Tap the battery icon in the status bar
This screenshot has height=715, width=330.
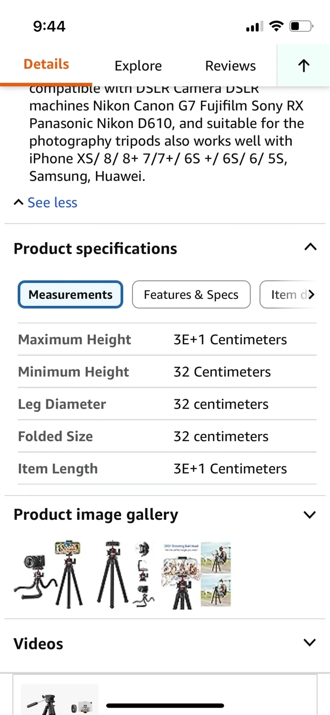coord(301,26)
